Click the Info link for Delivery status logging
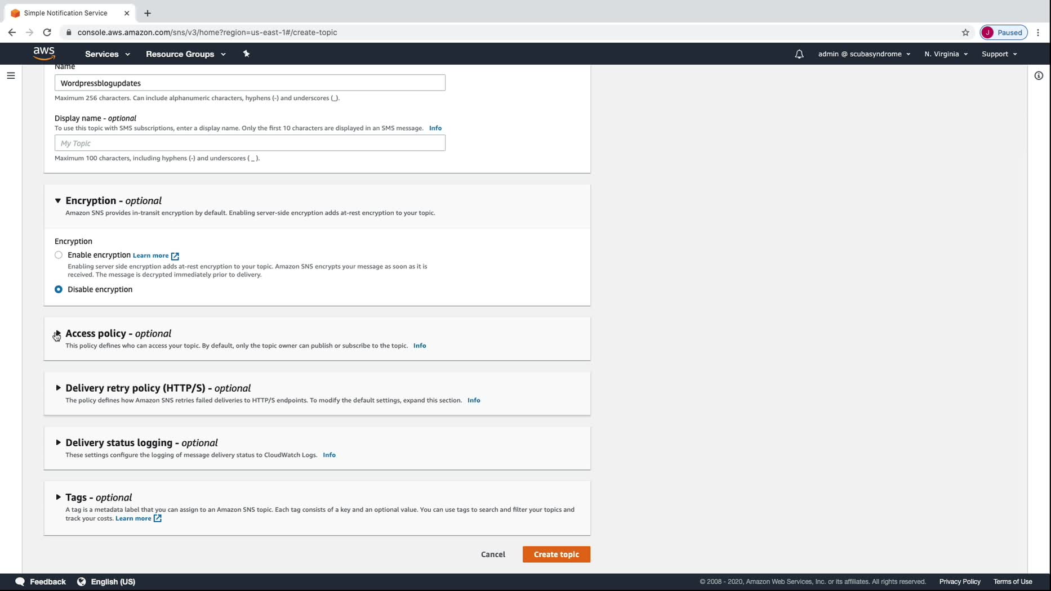Image resolution: width=1051 pixels, height=591 pixels. [329, 455]
